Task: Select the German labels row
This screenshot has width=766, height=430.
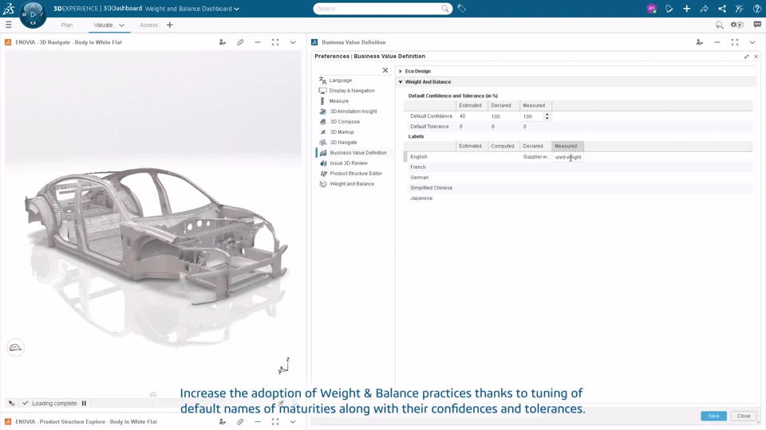Action: 578,178
